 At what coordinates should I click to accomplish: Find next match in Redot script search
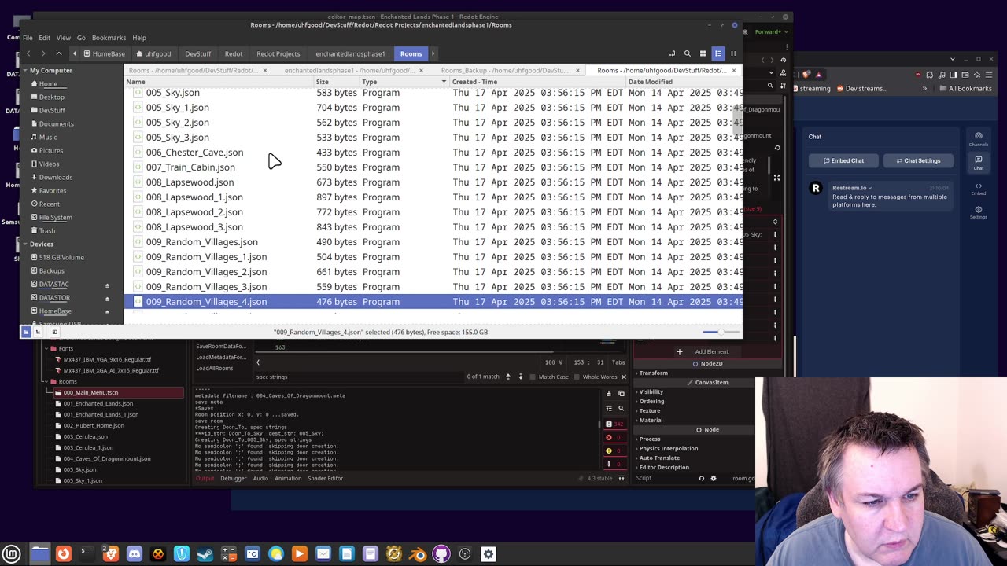pyautogui.click(x=520, y=377)
